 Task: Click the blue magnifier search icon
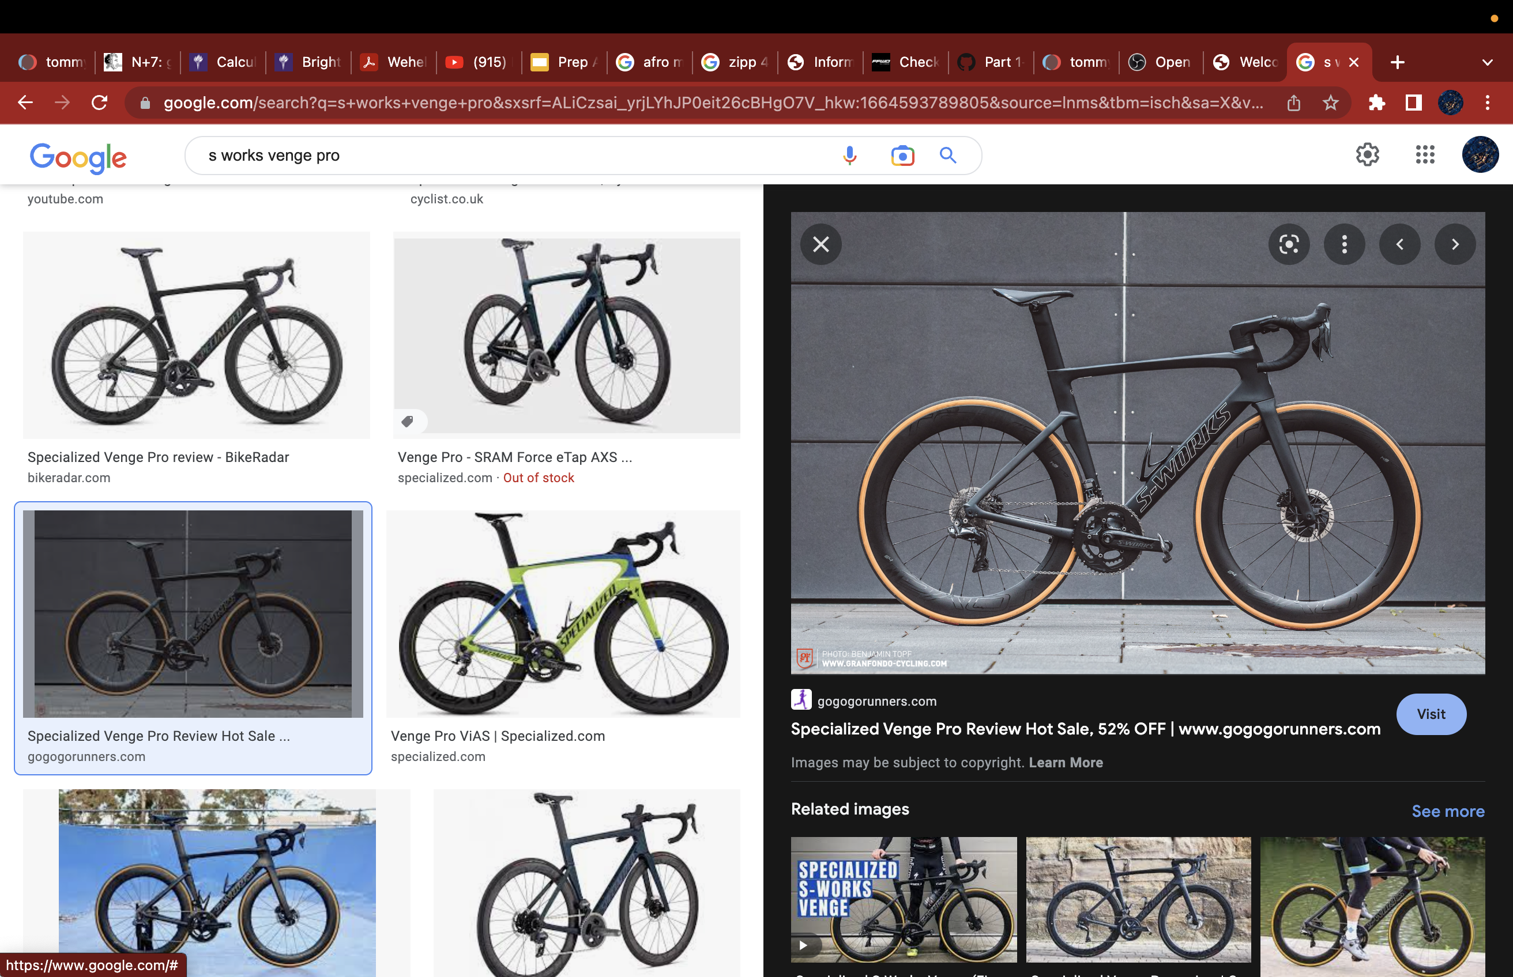[948, 156]
